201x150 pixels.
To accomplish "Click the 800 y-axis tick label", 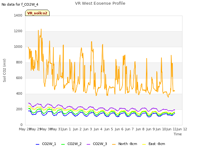I will point(19,62).
